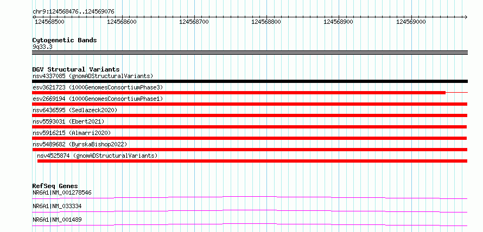Image resolution: width=483 pixels, height=232 pixels.
Task: Open variant nsv4337085 label
Action: coord(93,76)
